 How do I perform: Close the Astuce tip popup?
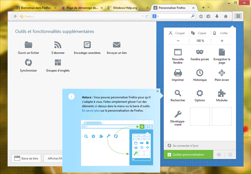coord(158,91)
